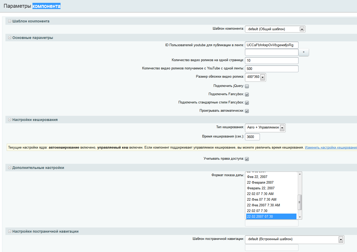357x252 pixels.
Task: Collapse the Шаблон компонента section
Action: coord(10,21)
